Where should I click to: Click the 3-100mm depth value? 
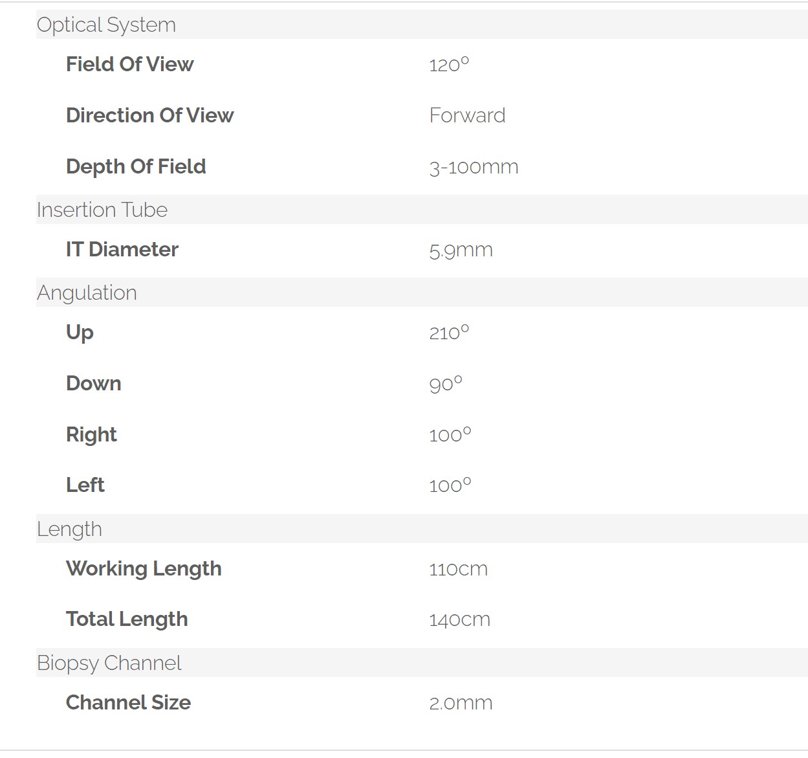(474, 167)
